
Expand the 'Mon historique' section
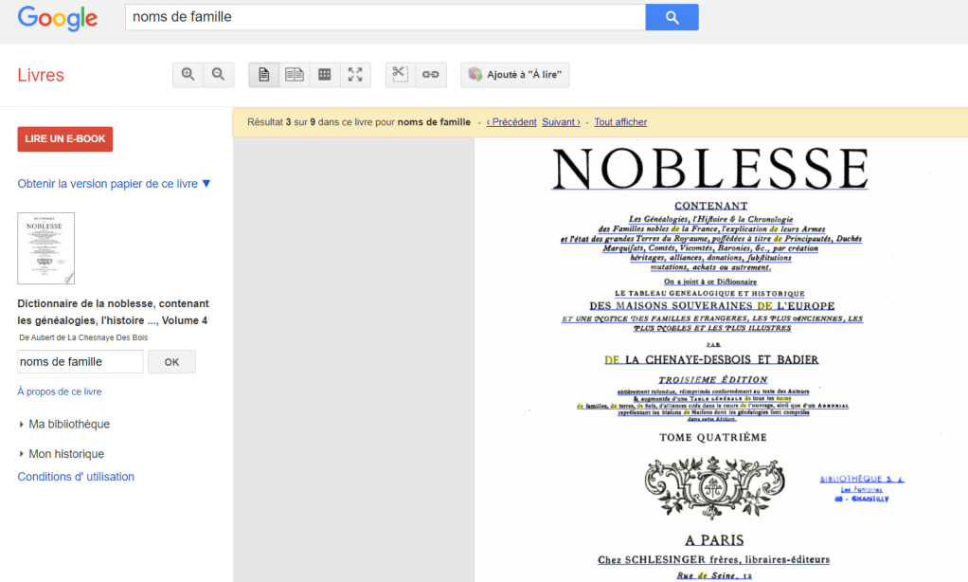65,454
